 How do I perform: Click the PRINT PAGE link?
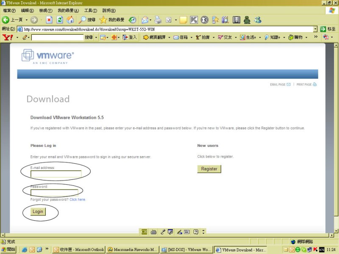[x=306, y=84]
